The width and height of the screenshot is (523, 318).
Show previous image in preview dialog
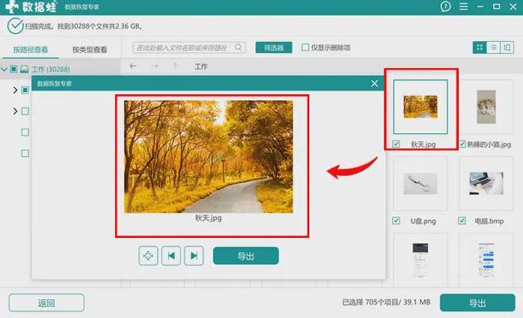point(171,256)
